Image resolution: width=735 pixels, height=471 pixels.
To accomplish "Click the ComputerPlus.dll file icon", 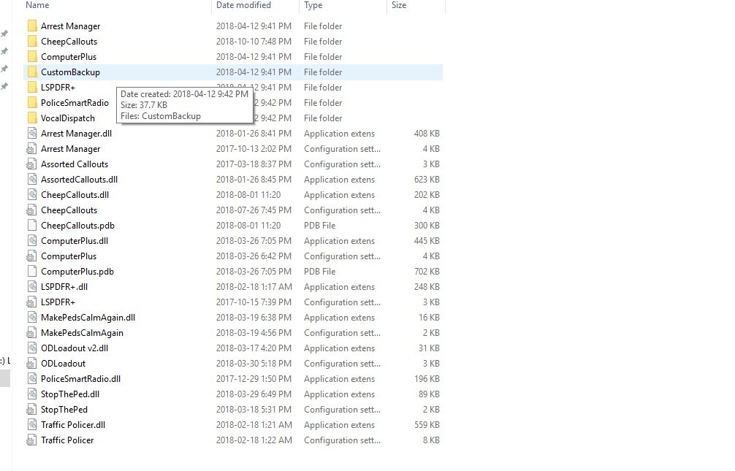I will (32, 240).
